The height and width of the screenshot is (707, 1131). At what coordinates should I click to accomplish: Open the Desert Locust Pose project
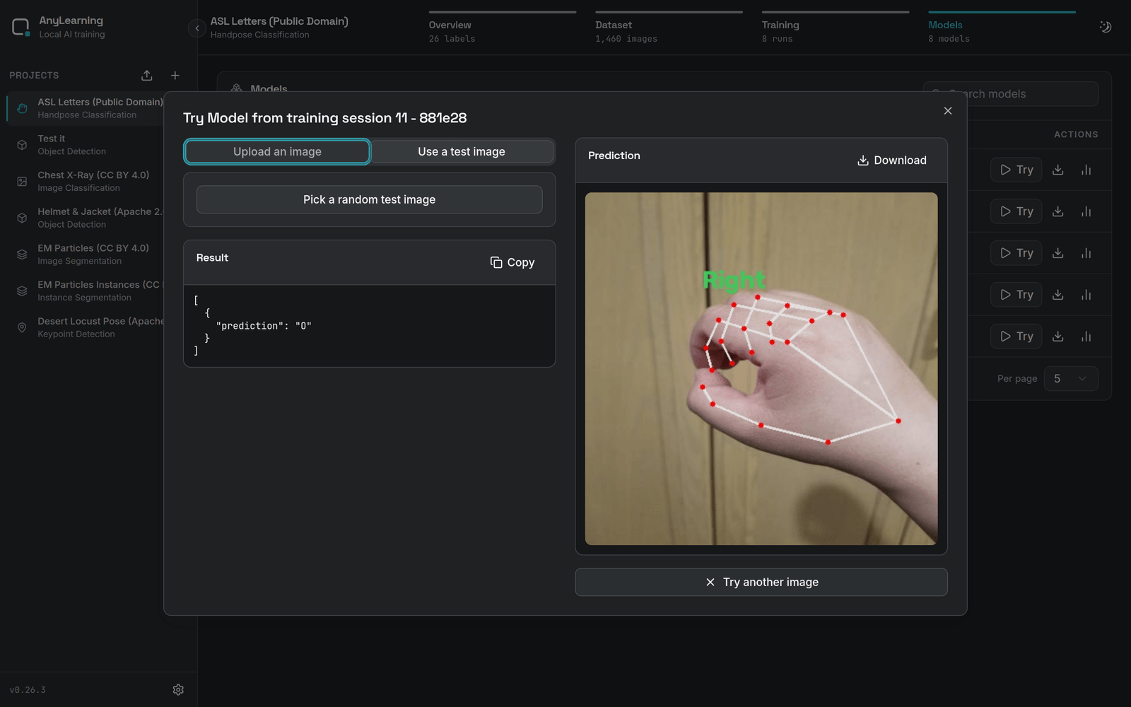pyautogui.click(x=86, y=327)
